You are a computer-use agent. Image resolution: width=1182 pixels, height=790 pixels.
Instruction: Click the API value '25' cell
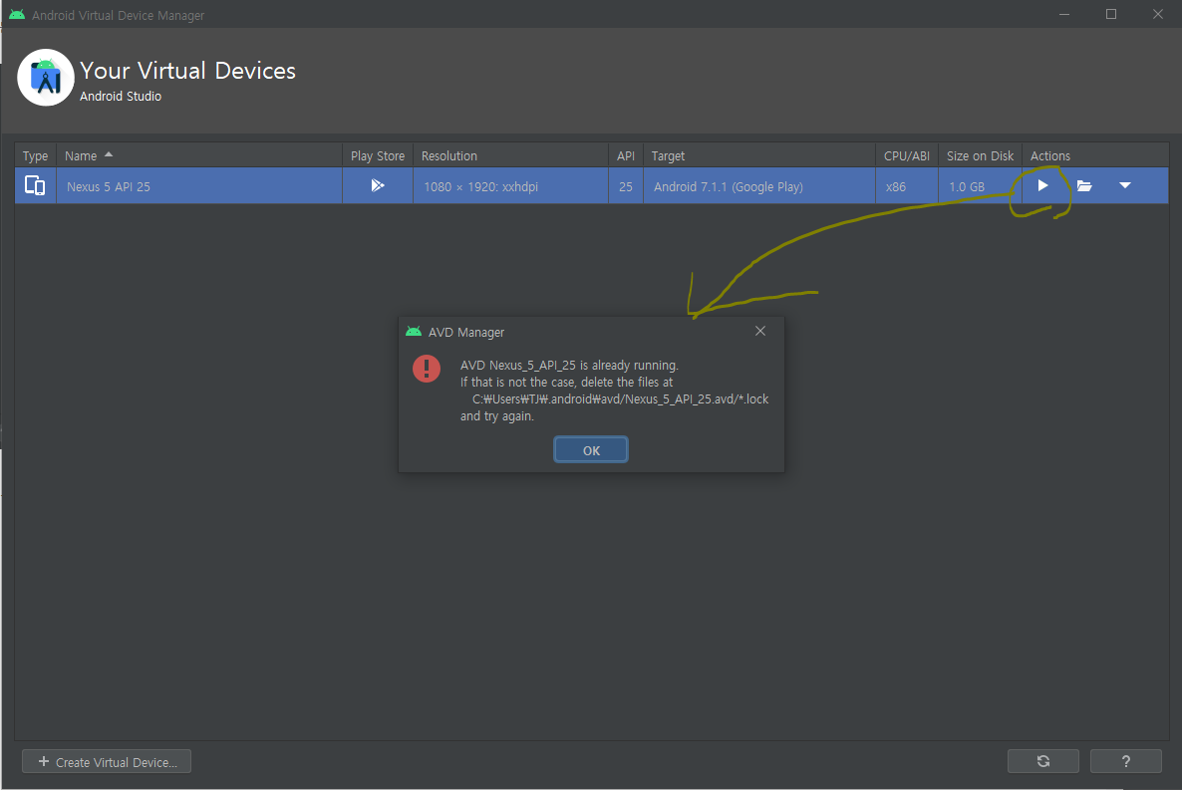pyautogui.click(x=626, y=186)
